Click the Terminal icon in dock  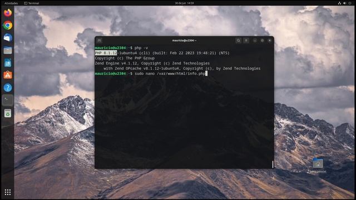coord(8,100)
